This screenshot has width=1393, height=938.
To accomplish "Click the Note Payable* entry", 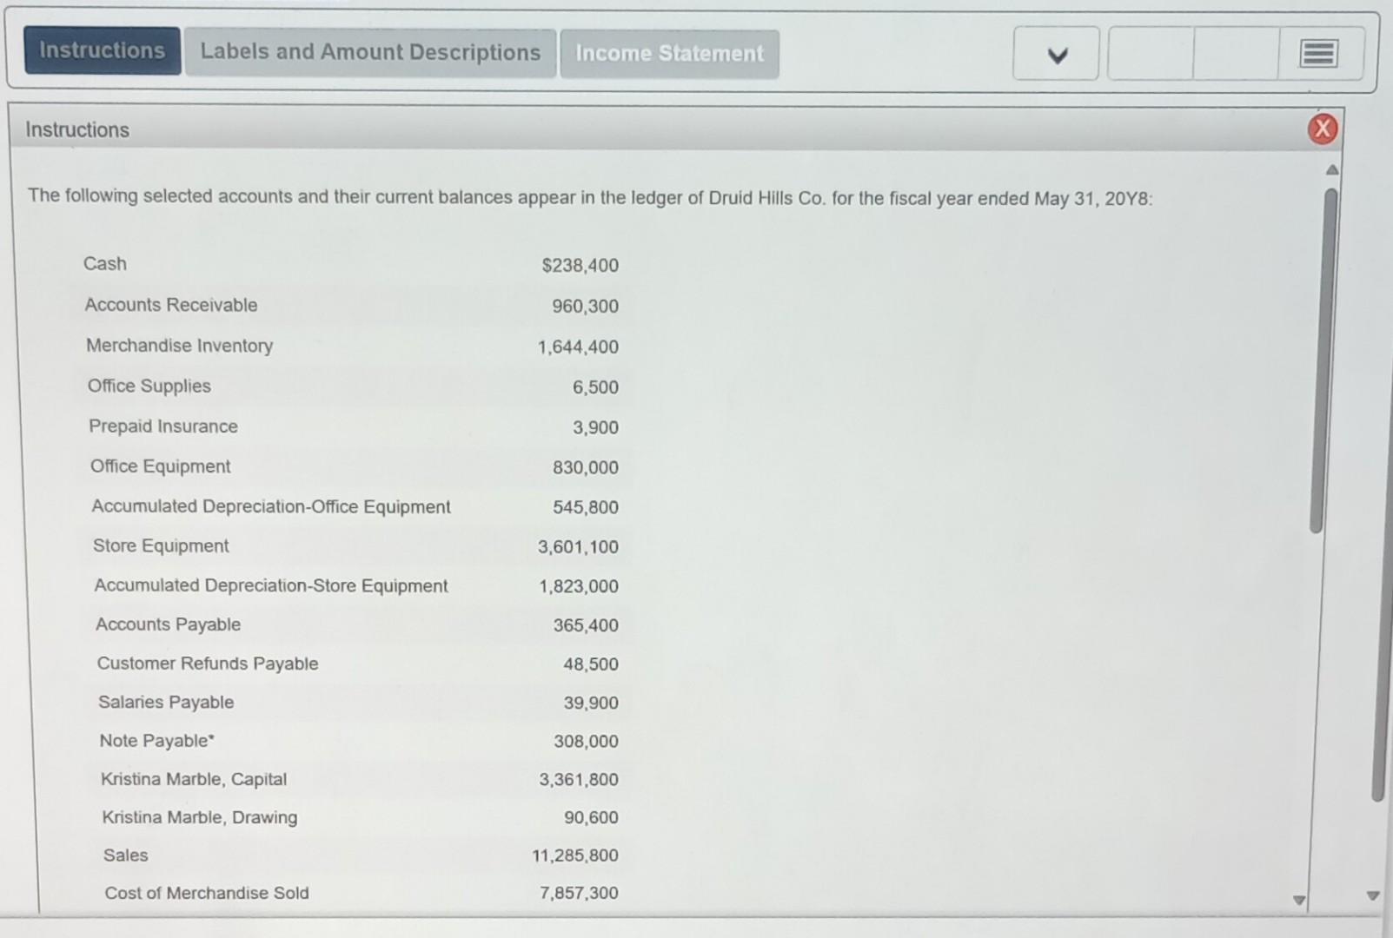I will (x=156, y=740).
